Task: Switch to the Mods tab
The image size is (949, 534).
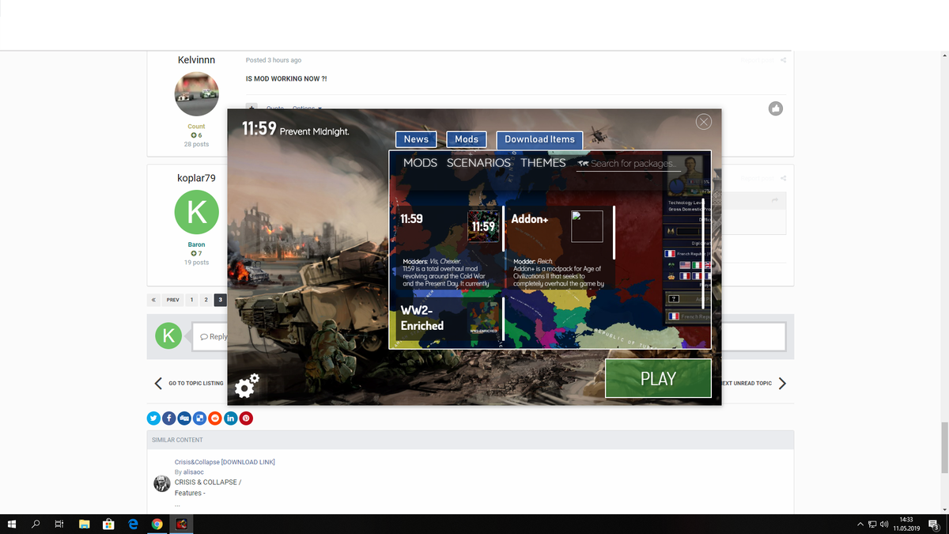Action: [467, 139]
